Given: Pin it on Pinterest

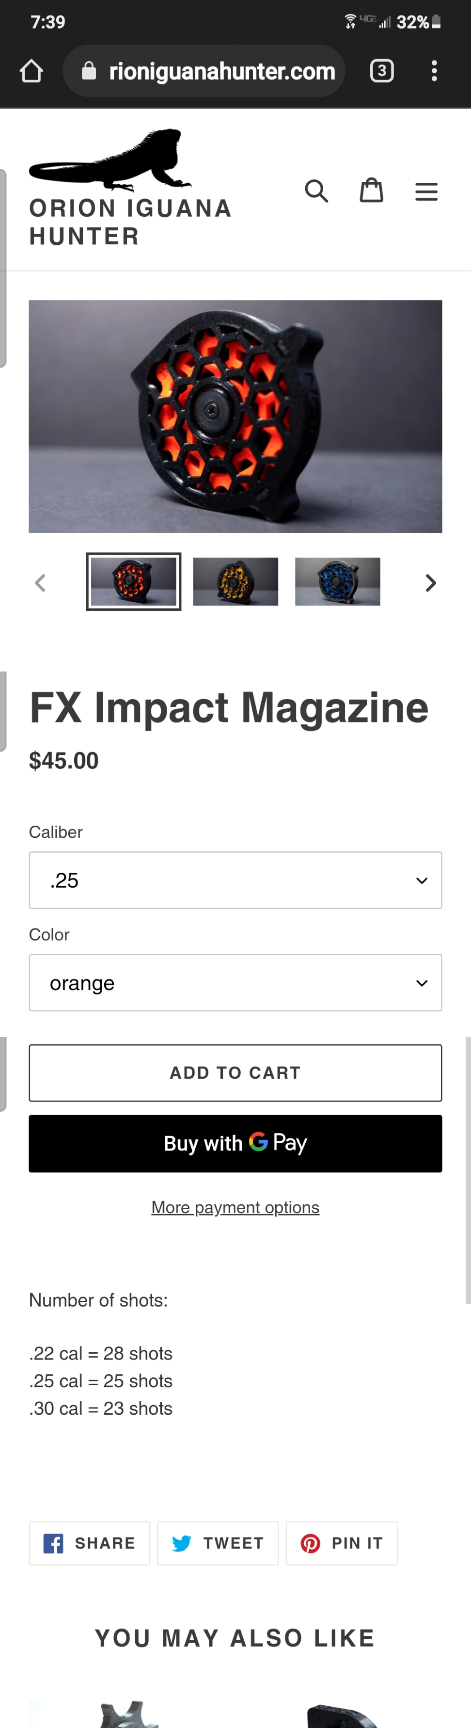Looking at the screenshot, I should click(342, 1544).
